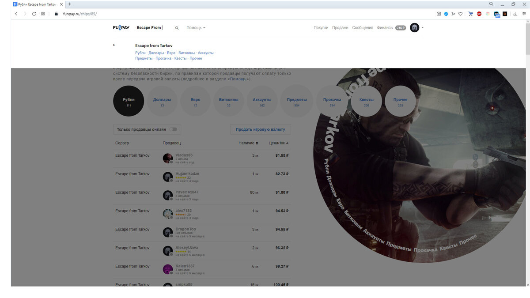Click Доллары link in search suggestions

click(156, 53)
